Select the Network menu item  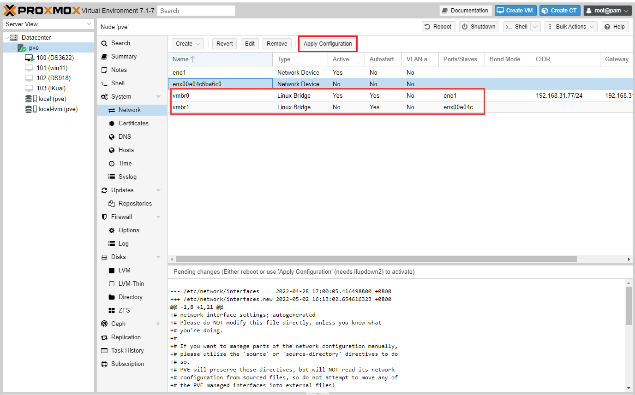pos(132,110)
